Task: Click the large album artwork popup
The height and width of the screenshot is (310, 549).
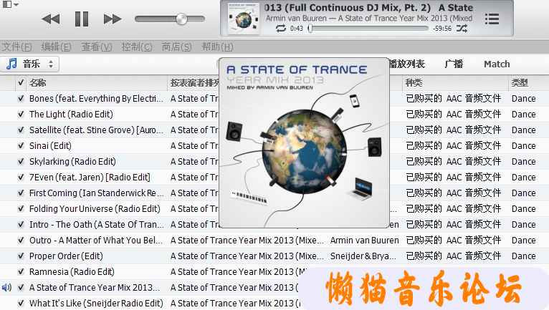Action: pos(304,142)
